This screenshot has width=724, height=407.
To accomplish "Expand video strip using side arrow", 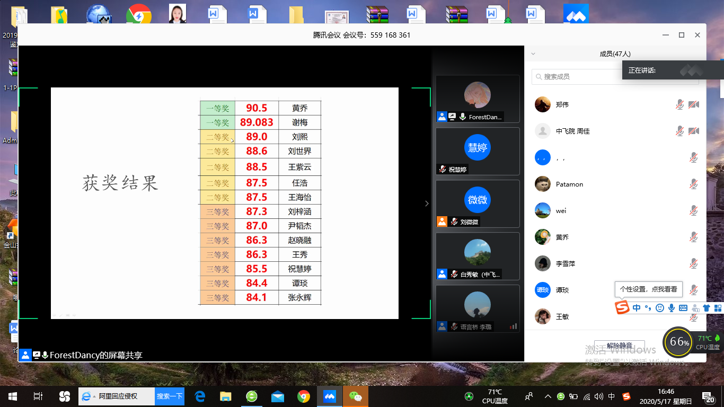I will (x=427, y=203).
